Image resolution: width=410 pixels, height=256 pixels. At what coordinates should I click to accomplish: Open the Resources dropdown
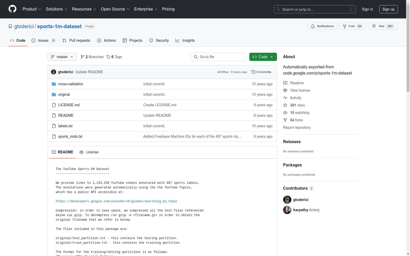click(84, 9)
